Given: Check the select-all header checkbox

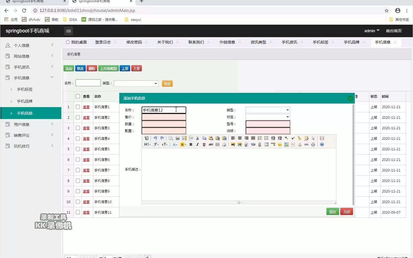Looking at the screenshot, I should [78, 96].
